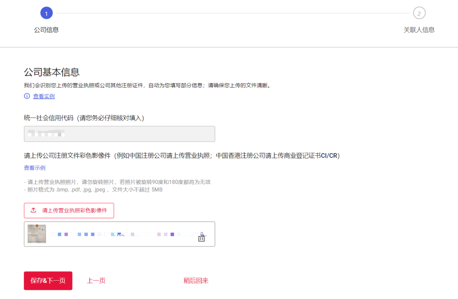458x299 pixels.
Task: Open the uploaded business license thumbnail
Action: click(x=37, y=234)
